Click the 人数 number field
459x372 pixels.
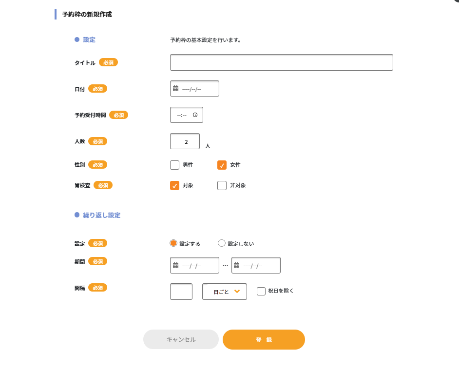pos(185,141)
